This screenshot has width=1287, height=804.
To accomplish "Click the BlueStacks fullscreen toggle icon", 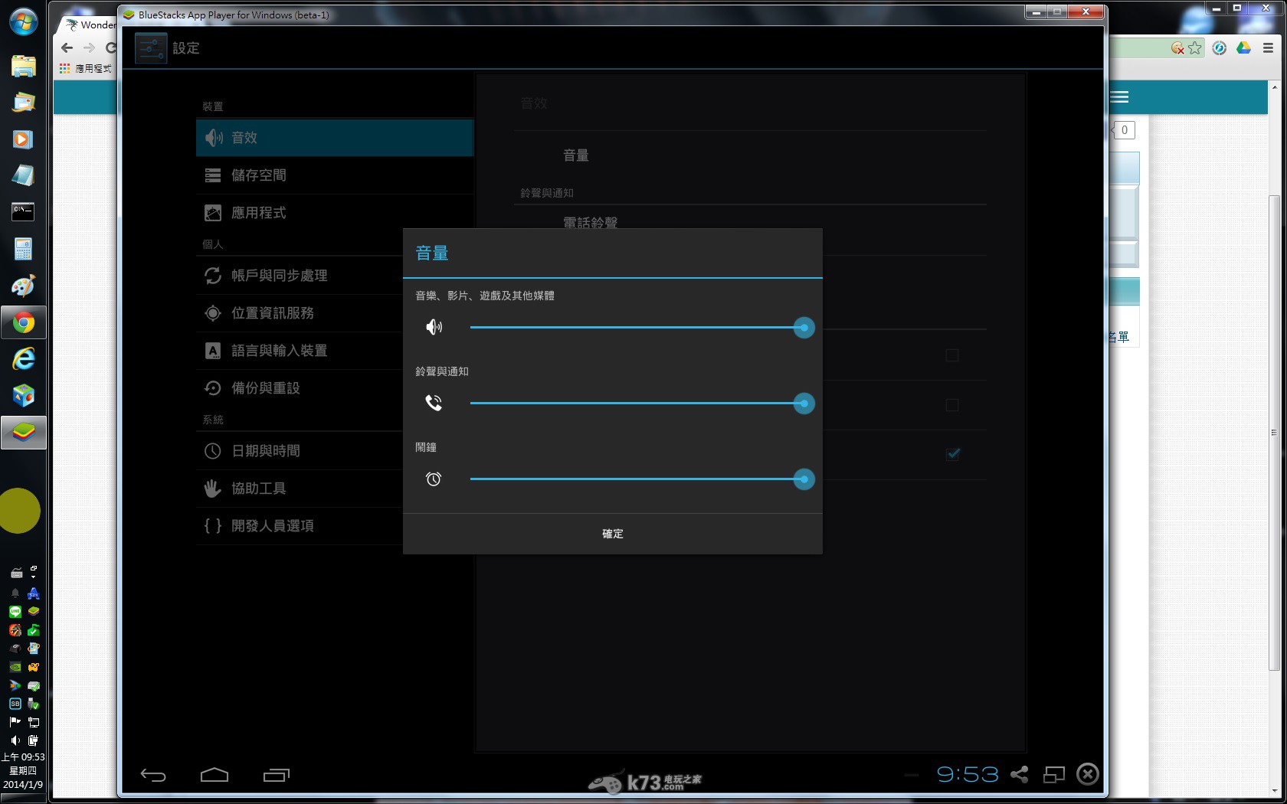I will [x=1054, y=775].
